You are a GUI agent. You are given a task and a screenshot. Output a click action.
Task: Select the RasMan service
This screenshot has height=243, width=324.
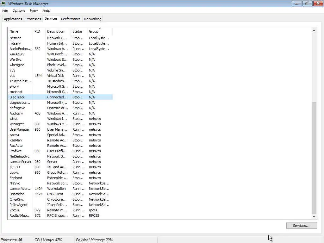(x=60, y=140)
